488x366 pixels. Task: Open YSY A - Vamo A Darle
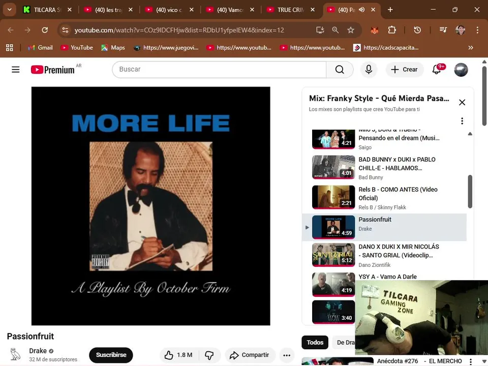tap(387, 277)
